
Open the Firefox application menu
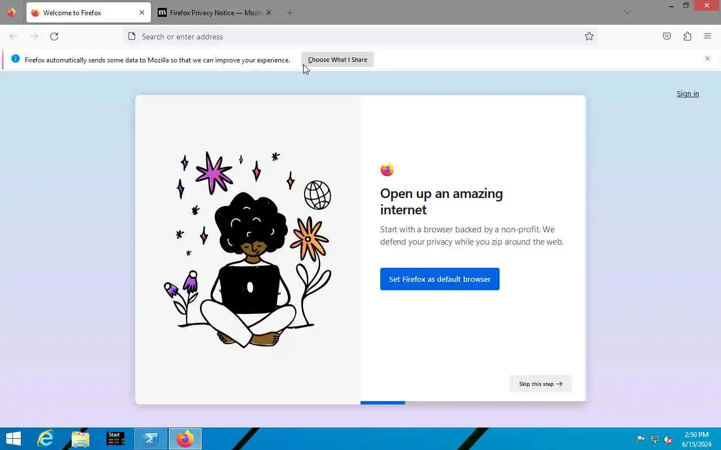click(707, 37)
